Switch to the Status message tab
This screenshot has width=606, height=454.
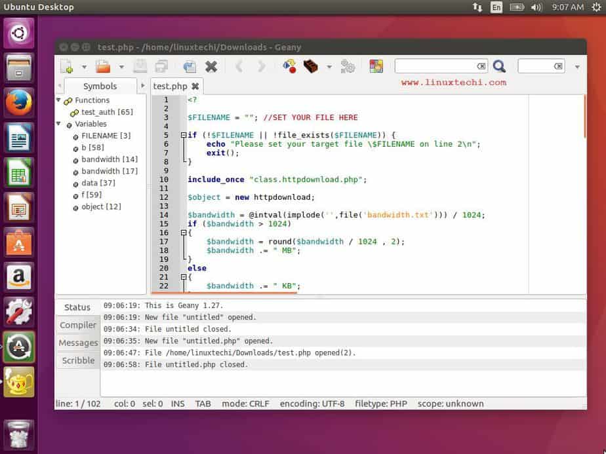(x=77, y=307)
